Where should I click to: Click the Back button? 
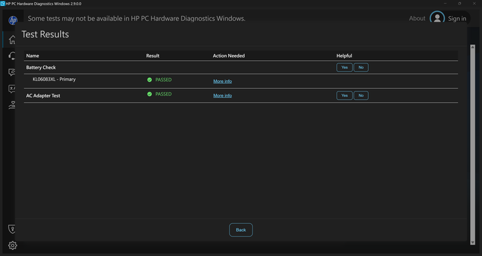click(241, 230)
